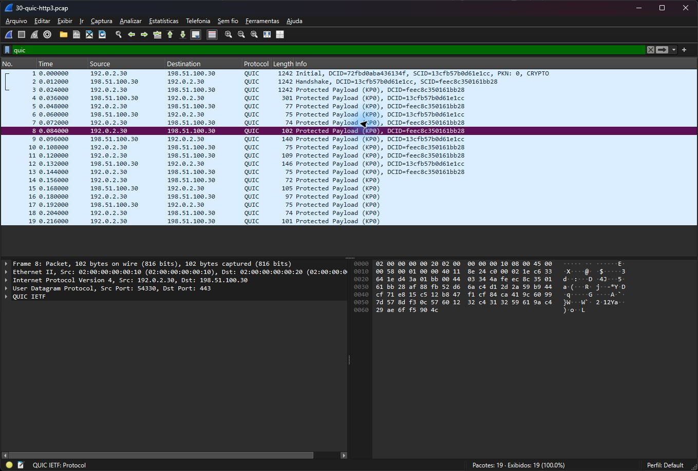Click the display filter bookmark icon
The height and width of the screenshot is (471, 698).
coord(7,50)
